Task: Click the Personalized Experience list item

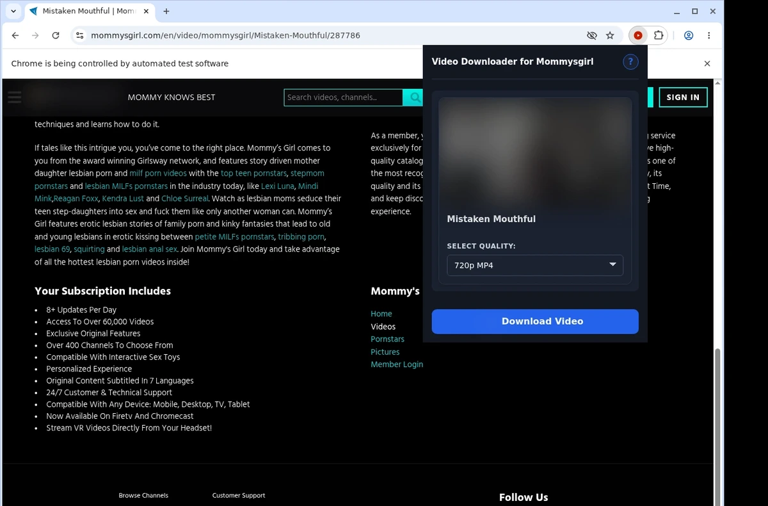Action: click(x=89, y=369)
